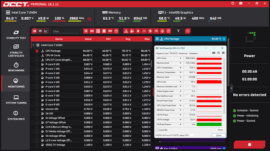270x151 pixels.
Task: Switch to the table view icon
Action: point(40,31)
